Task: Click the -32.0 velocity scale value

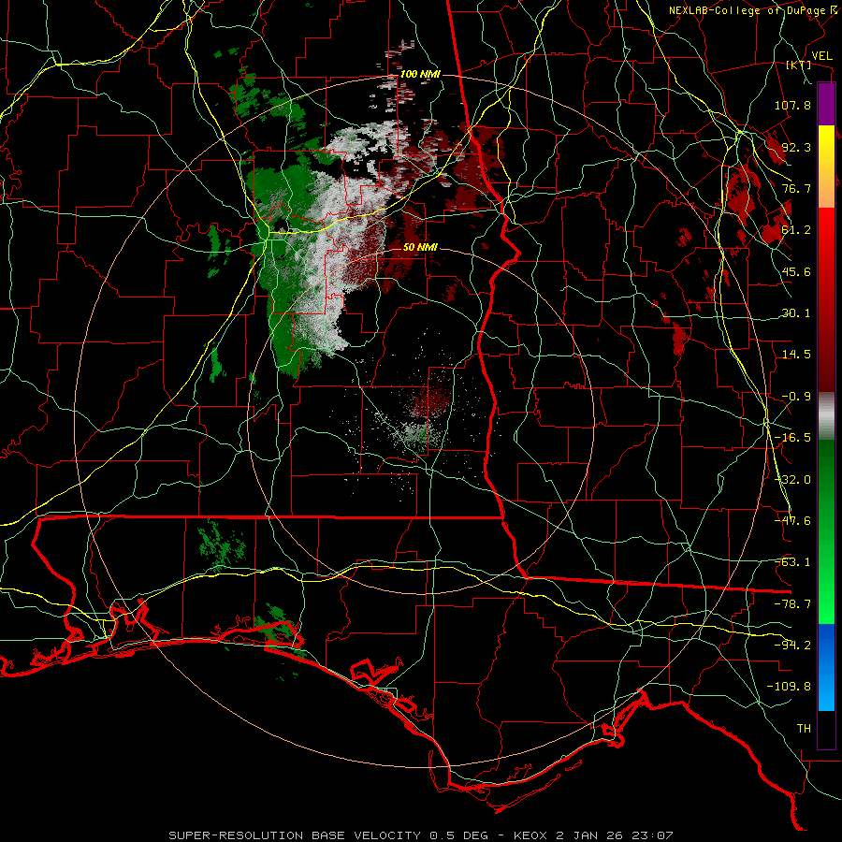Action: point(792,480)
